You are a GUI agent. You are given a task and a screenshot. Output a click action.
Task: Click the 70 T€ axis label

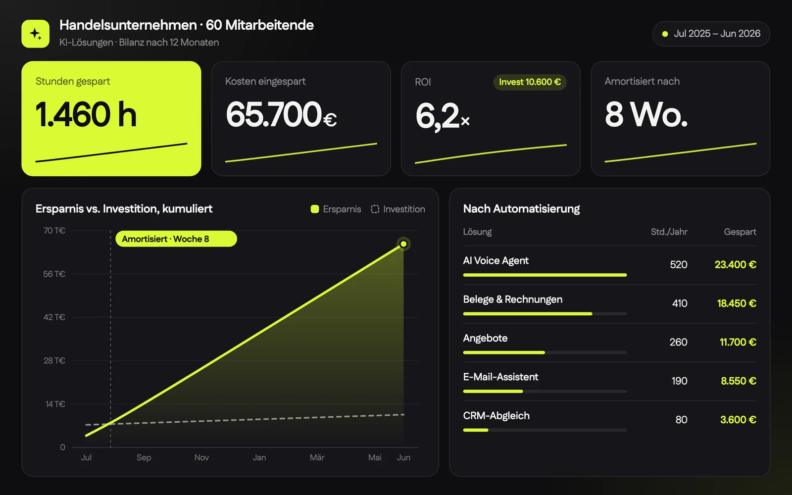click(x=54, y=231)
